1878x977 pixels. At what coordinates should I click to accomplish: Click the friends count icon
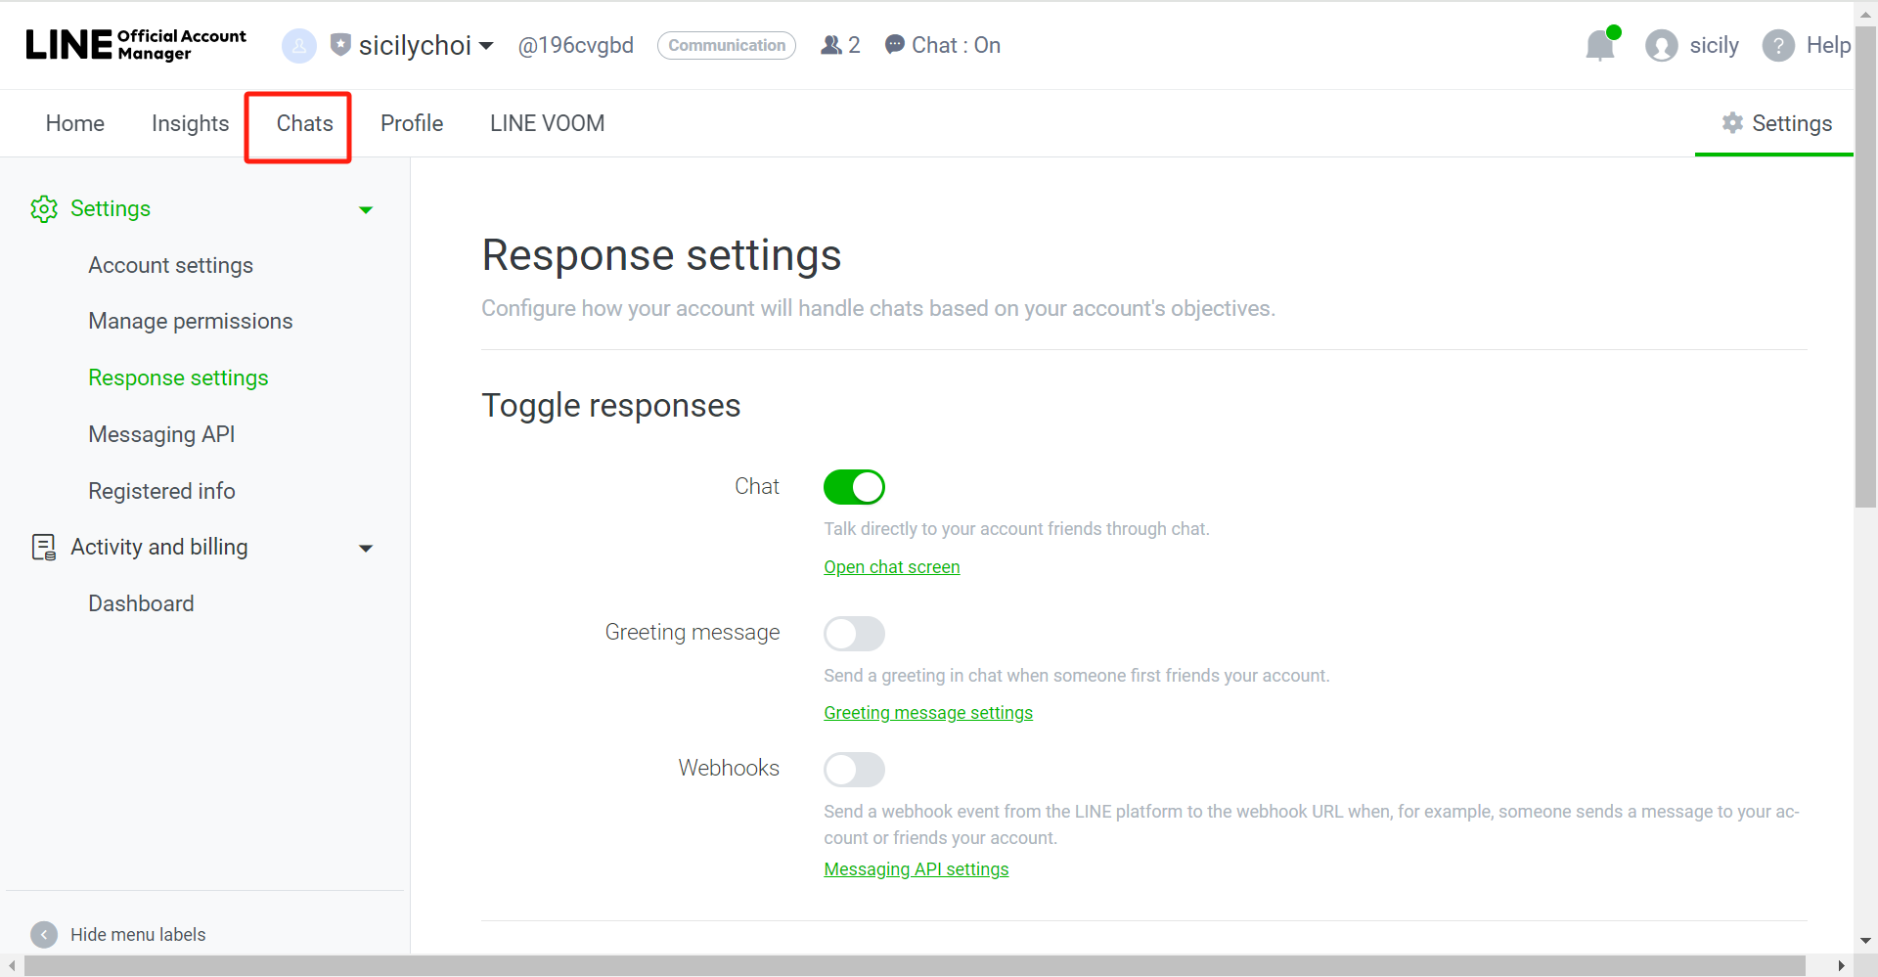click(831, 45)
